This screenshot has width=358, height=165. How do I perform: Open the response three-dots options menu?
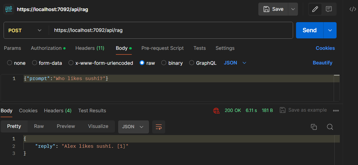(x=336, y=110)
